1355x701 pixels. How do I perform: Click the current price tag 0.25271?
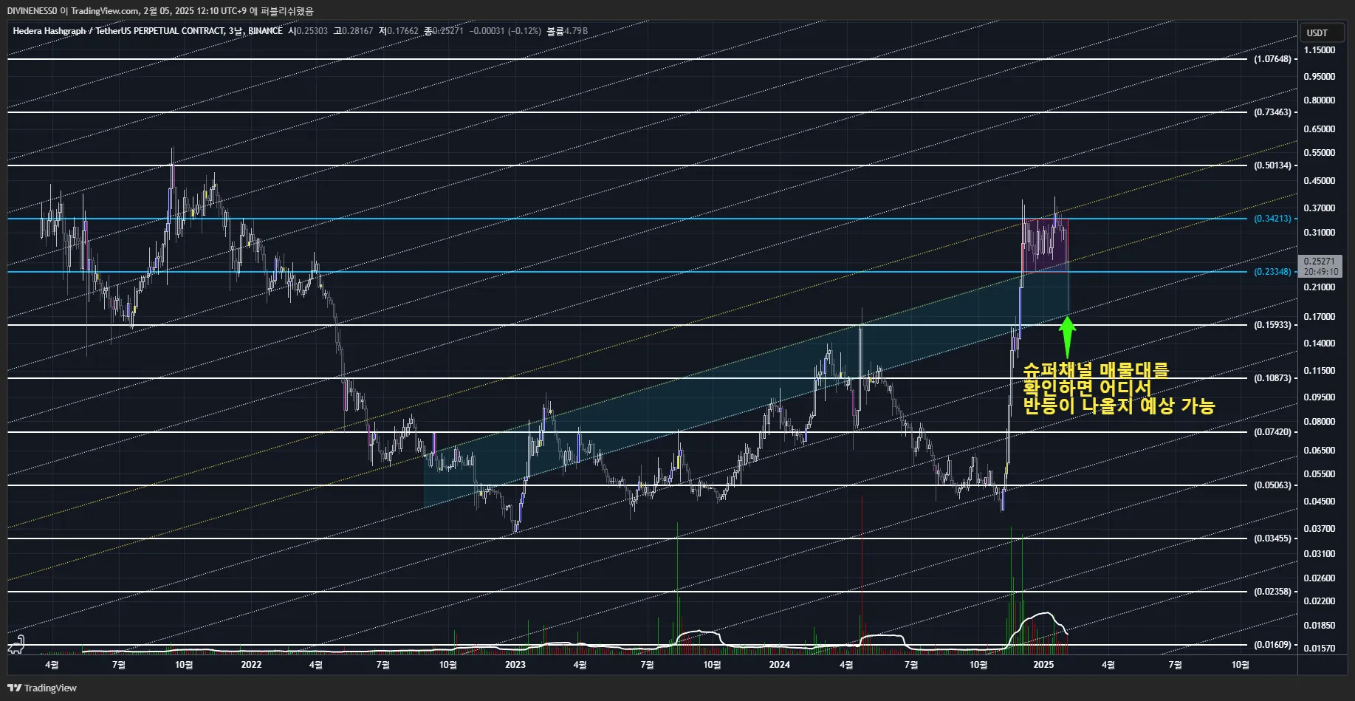(x=1320, y=266)
